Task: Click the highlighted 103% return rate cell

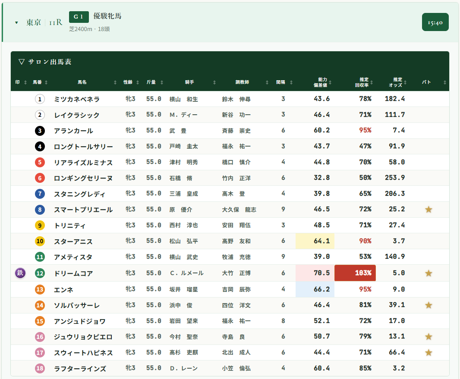Action: (x=355, y=273)
